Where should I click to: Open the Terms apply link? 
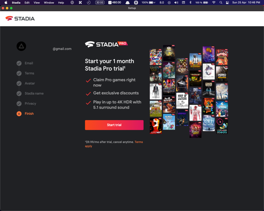click(x=114, y=144)
